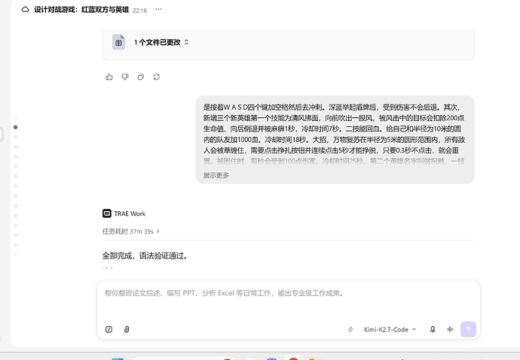Start voice input with microphone icon
Screen dimensions: 520x360
click(x=433, y=329)
